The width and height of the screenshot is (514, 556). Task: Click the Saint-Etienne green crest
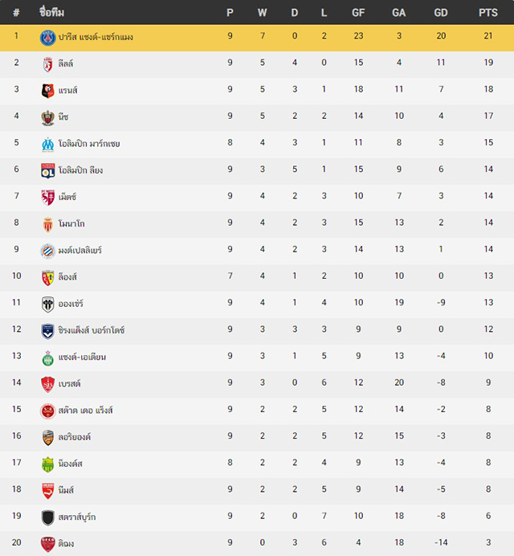click(48, 358)
